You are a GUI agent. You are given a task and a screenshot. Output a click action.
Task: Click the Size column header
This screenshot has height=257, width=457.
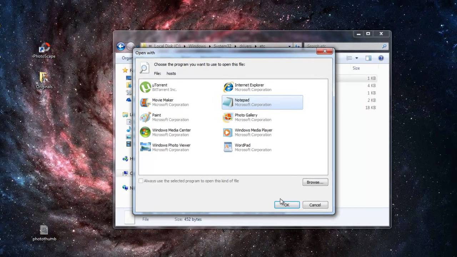pos(356,68)
